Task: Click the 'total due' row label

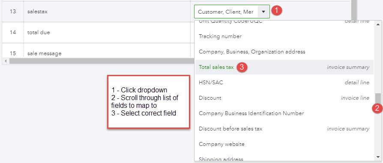Action: point(39,32)
